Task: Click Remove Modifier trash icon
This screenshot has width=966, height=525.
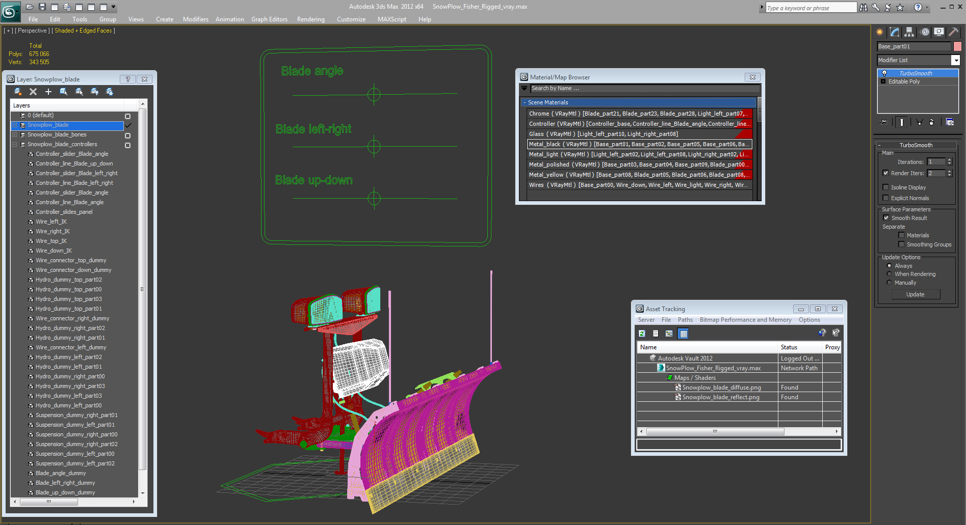Action: click(x=932, y=122)
